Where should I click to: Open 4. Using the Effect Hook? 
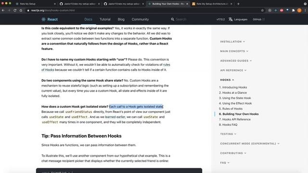click(x=235, y=103)
